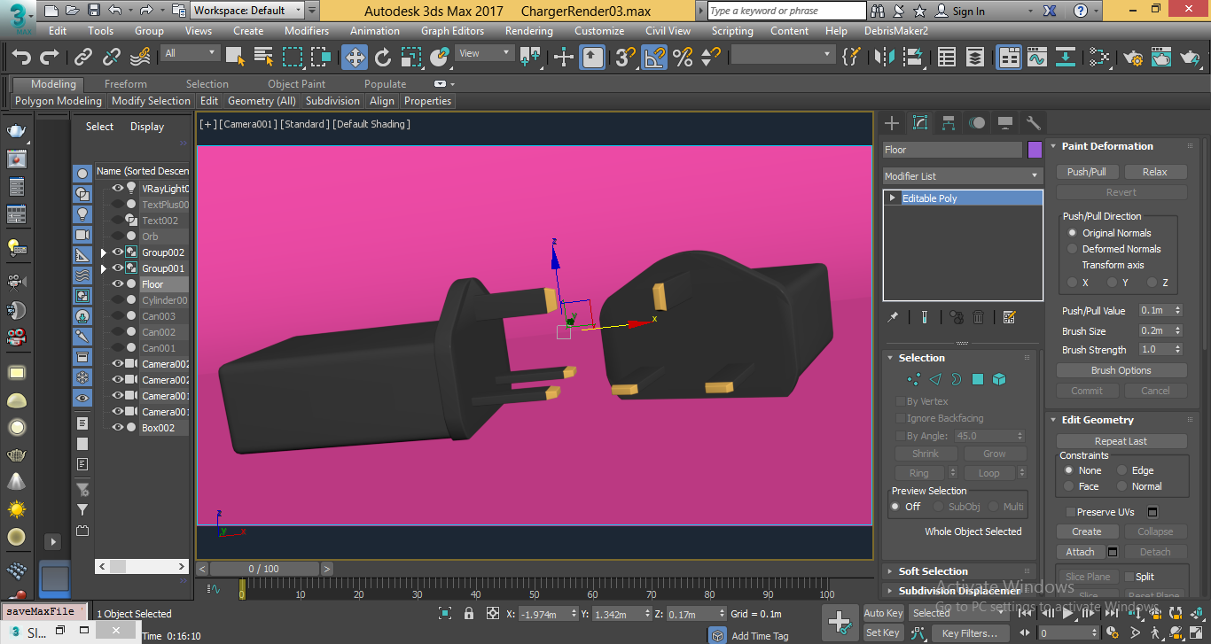Open the Modify command panel tab
The width and height of the screenshot is (1211, 644).
[920, 123]
